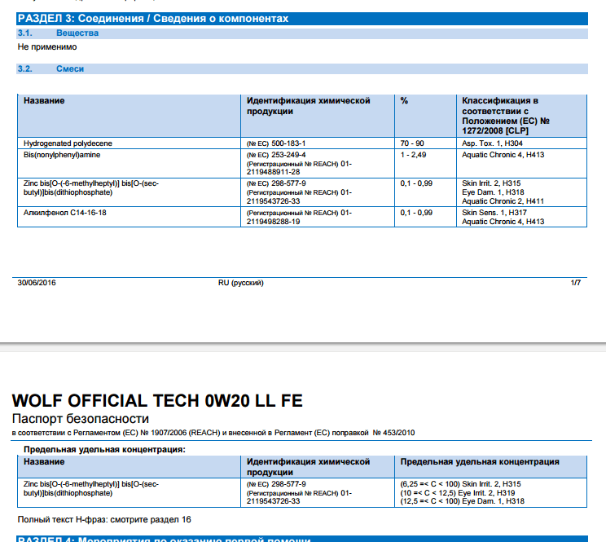Viewport: 606px width, 542px height.
Task: Click the '(12,5 =< C < 100) Eye Dam. 1, H318' line
Action: point(462,501)
